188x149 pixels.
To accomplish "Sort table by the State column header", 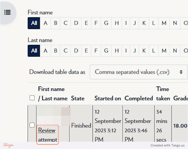I will (x=78, y=99).
